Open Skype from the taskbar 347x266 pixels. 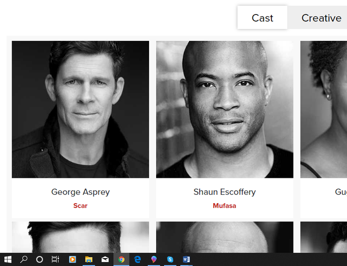pos(170,259)
